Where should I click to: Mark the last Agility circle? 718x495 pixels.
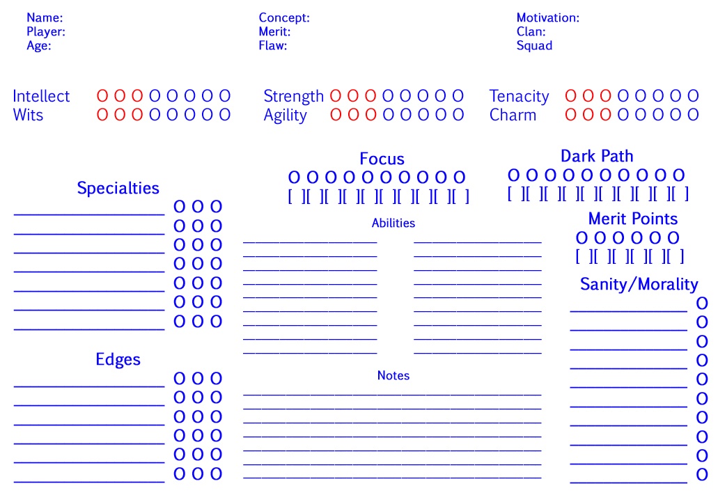tap(458, 115)
